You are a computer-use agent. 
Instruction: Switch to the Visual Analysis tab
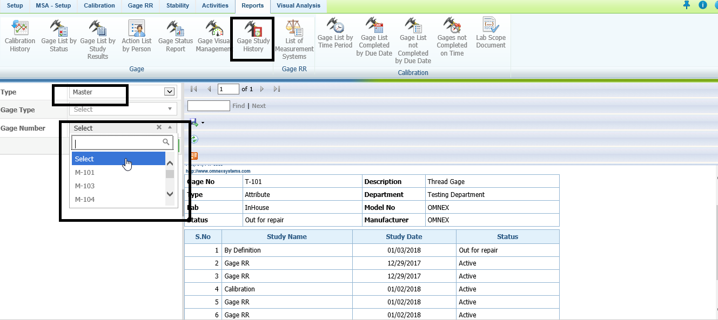(298, 6)
